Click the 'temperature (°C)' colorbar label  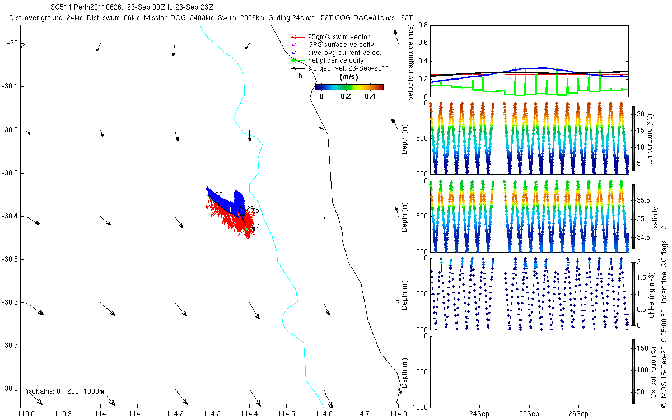point(651,139)
